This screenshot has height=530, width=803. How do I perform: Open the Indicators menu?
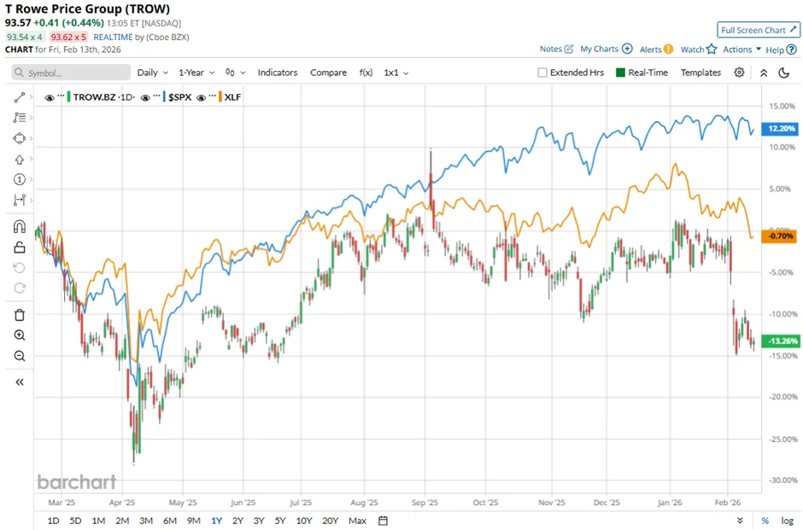coord(278,73)
